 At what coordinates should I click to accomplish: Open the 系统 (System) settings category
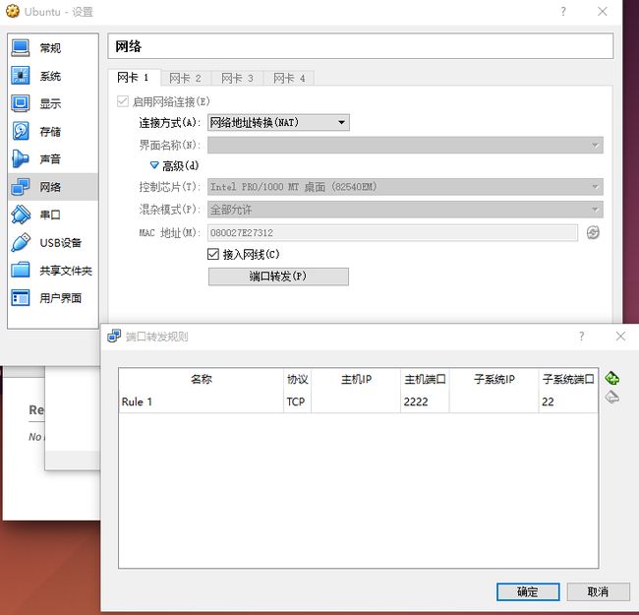pos(52,76)
